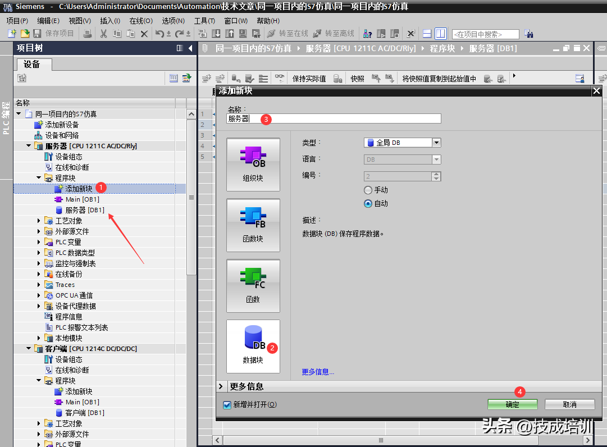Expand the 监控与强制表 folder

coord(39,263)
